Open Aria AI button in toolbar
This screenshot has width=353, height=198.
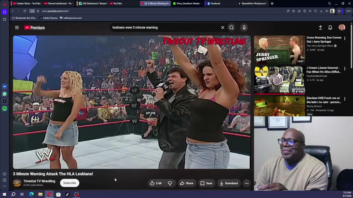[349, 11]
